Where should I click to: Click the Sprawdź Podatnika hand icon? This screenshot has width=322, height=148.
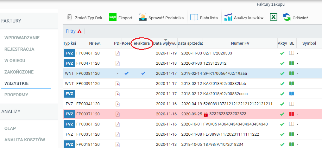click(143, 17)
